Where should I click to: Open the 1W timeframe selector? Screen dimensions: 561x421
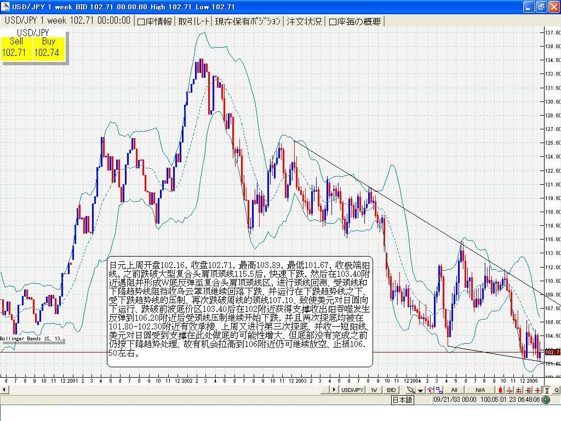coord(374,390)
